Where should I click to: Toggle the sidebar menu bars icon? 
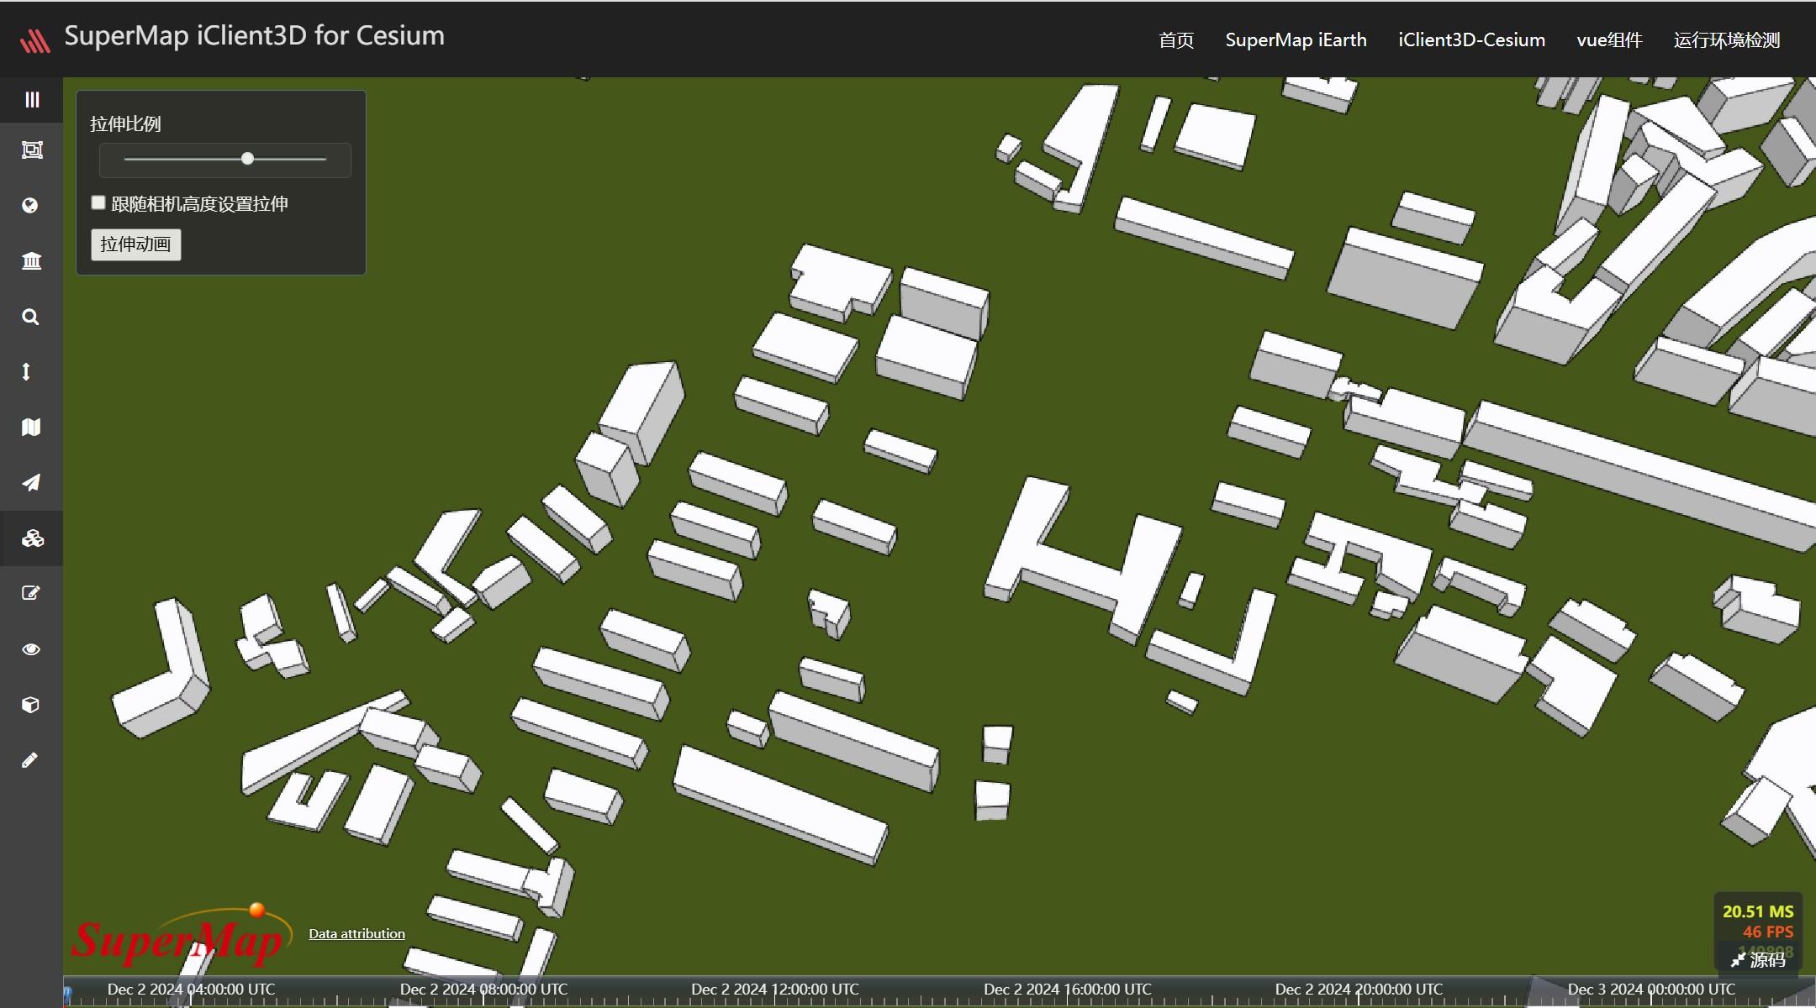pyautogui.click(x=32, y=100)
